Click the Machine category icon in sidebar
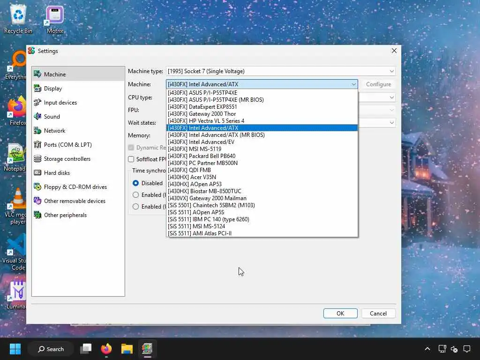The width and height of the screenshot is (480, 360). click(37, 74)
